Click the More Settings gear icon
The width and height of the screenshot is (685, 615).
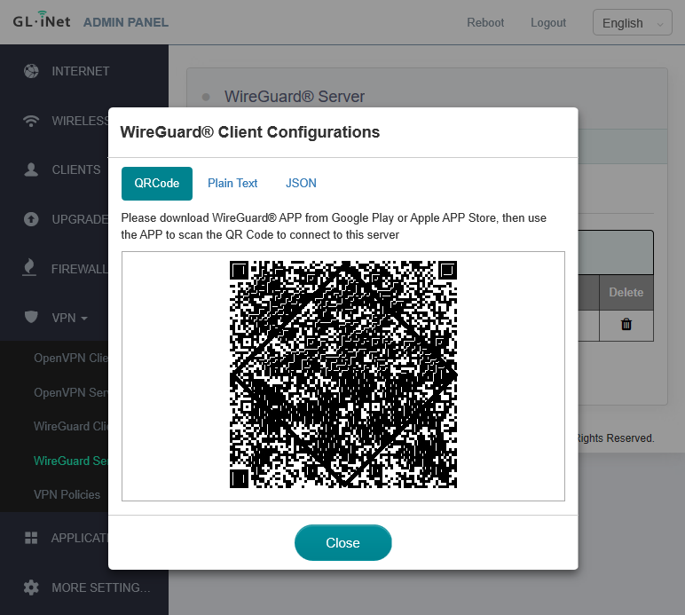[31, 587]
